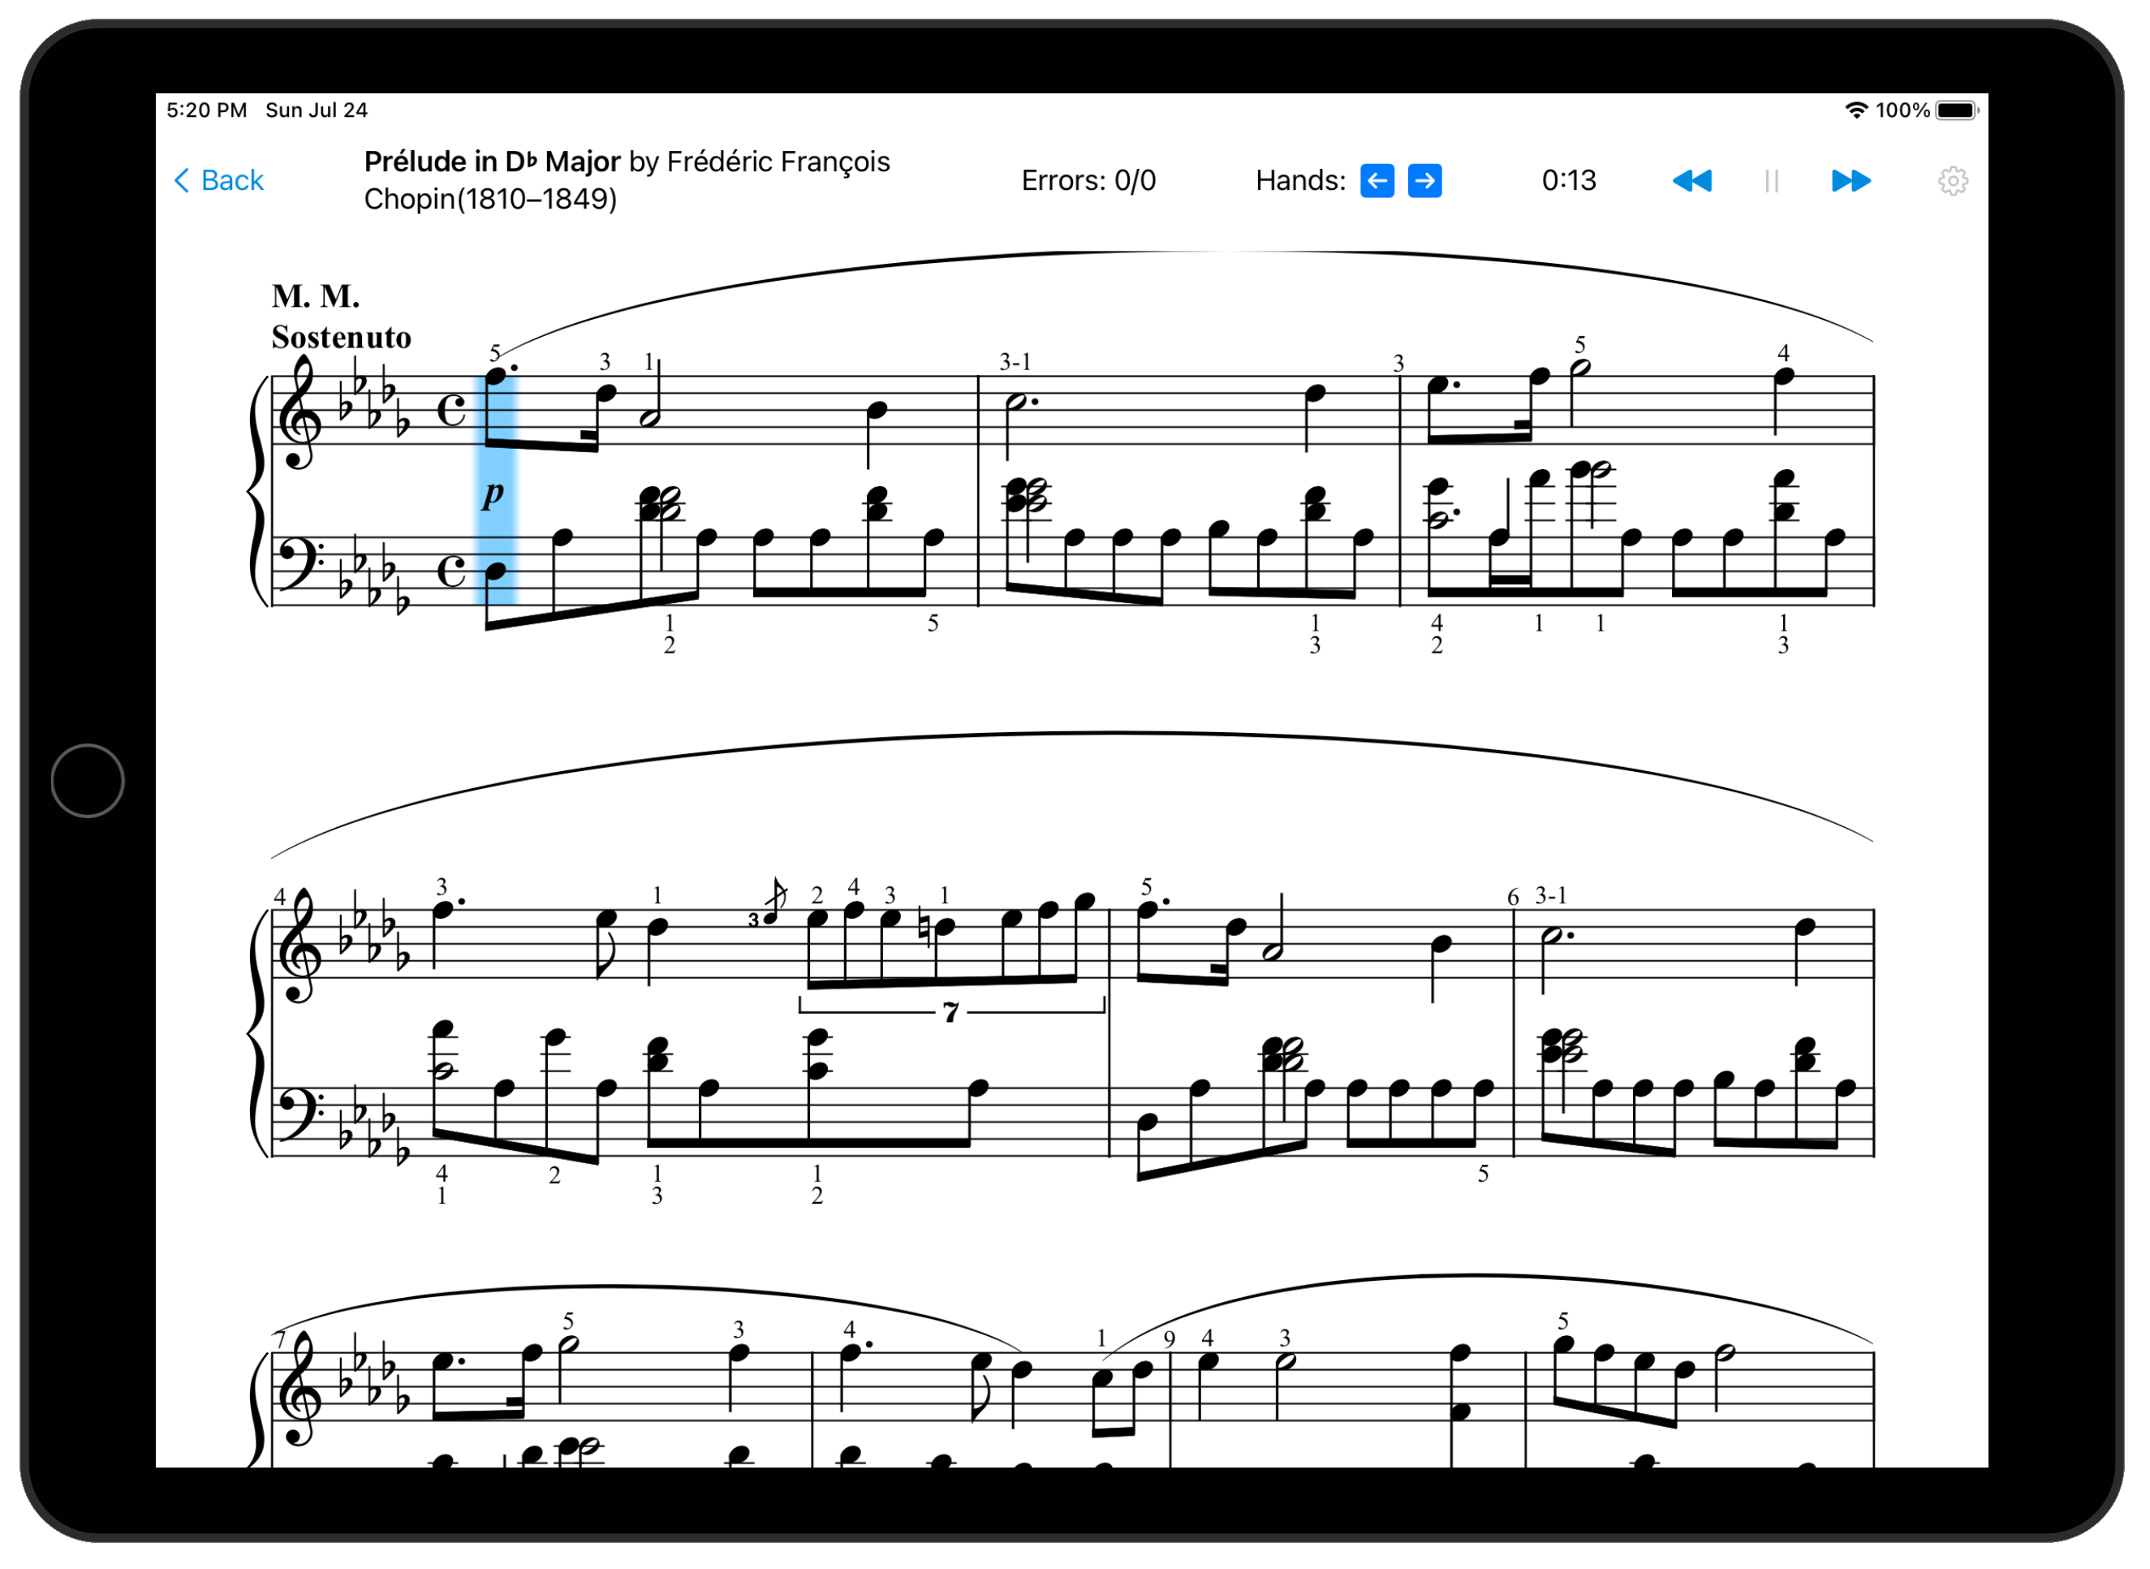Tap the Wi-Fi status icon
2150x1569 pixels.
click(1858, 110)
